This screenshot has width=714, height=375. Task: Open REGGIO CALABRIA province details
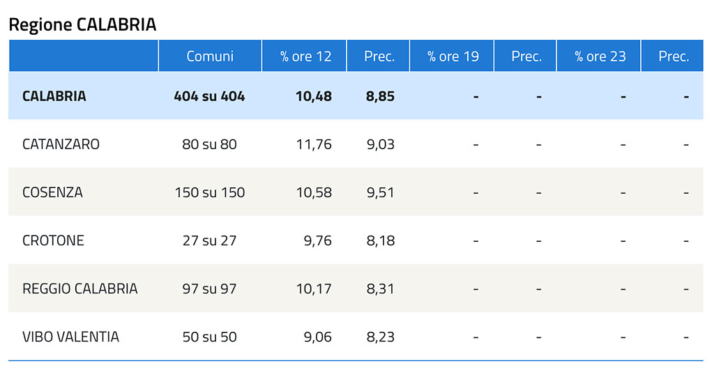point(356,288)
